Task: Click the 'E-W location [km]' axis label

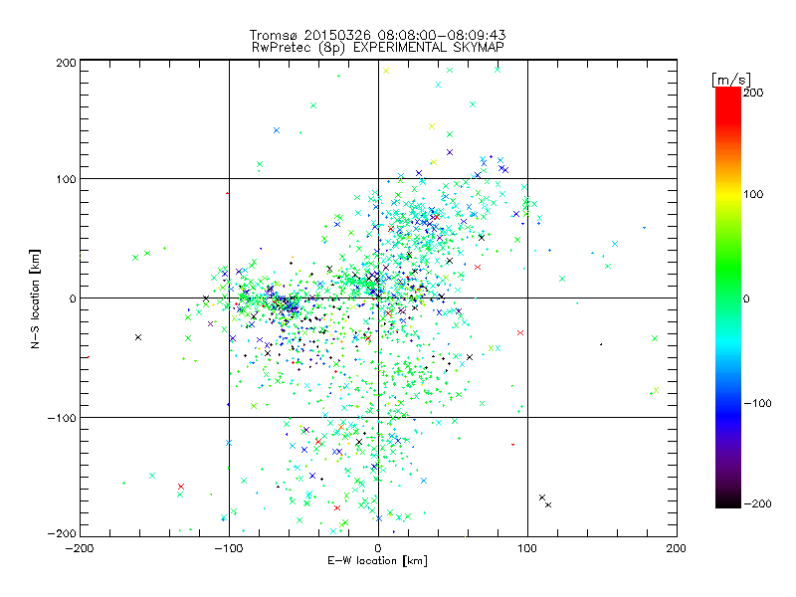Action: (x=377, y=560)
